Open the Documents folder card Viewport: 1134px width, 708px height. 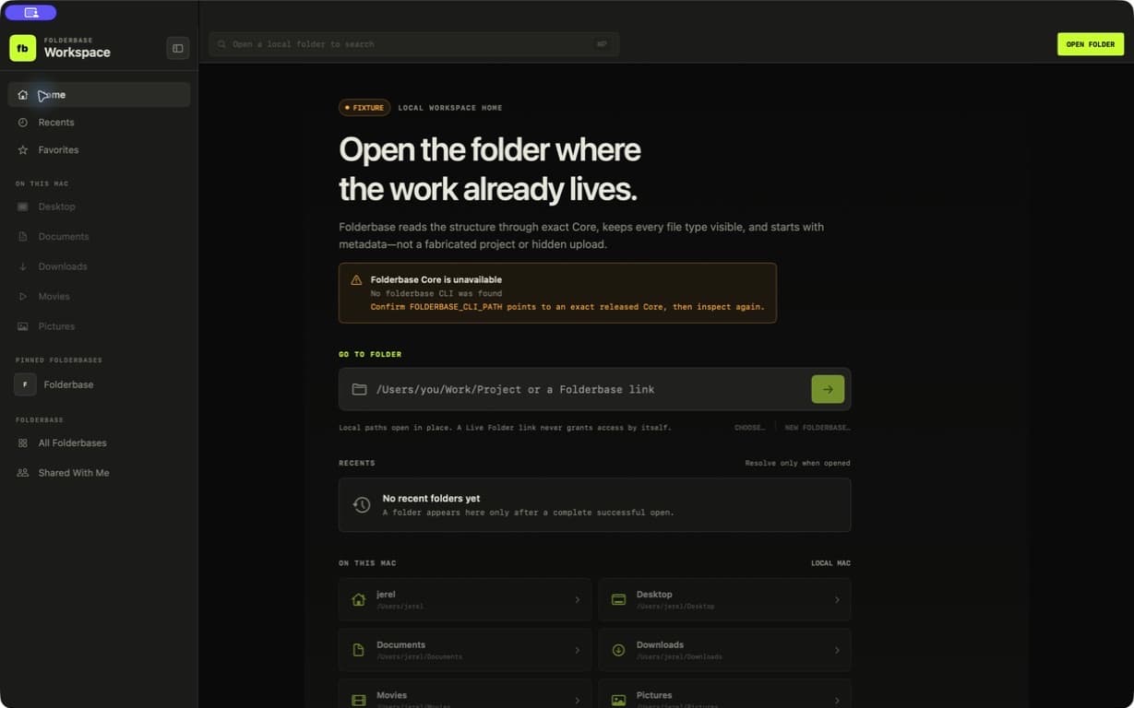[x=465, y=650]
